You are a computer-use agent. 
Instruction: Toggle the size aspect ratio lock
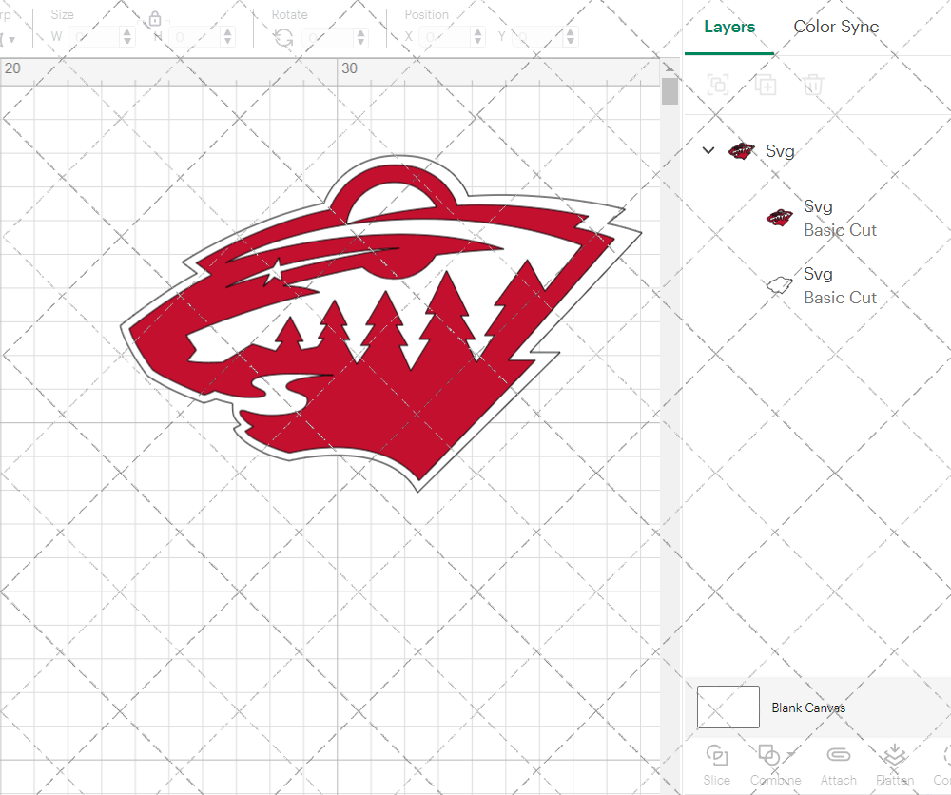click(x=155, y=19)
